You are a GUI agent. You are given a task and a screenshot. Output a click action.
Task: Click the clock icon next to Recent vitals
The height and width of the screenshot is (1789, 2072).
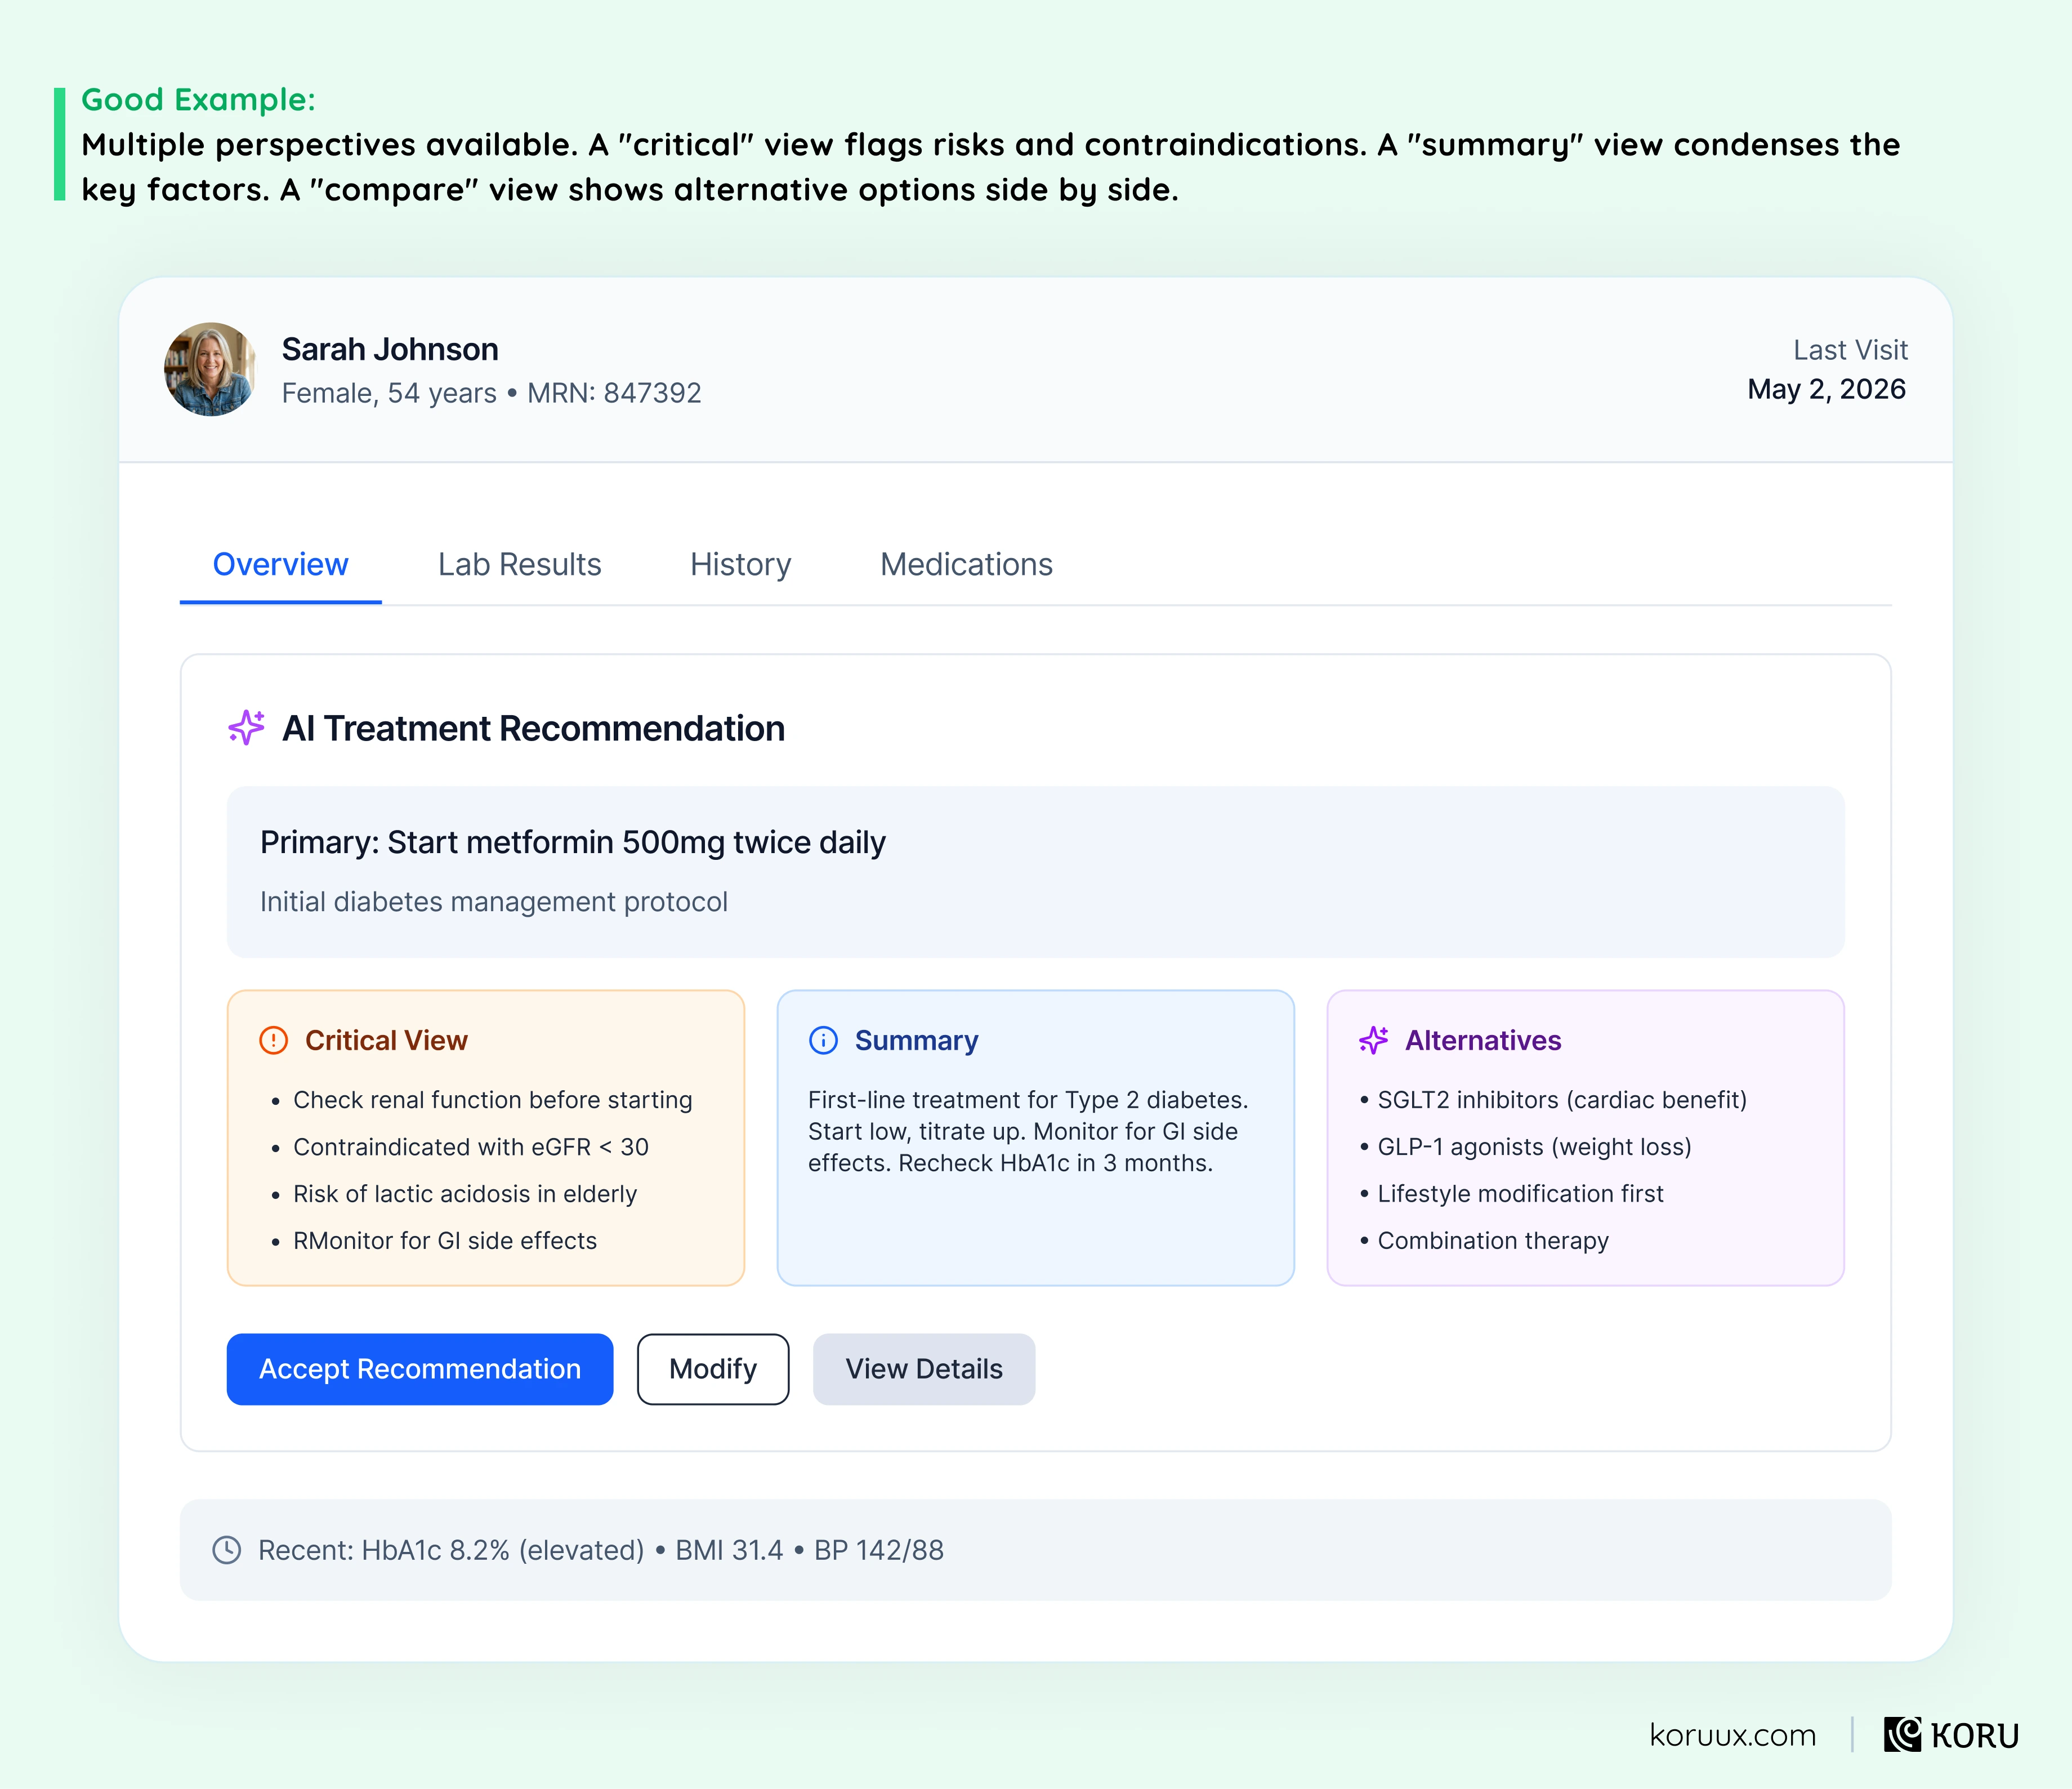[227, 1550]
